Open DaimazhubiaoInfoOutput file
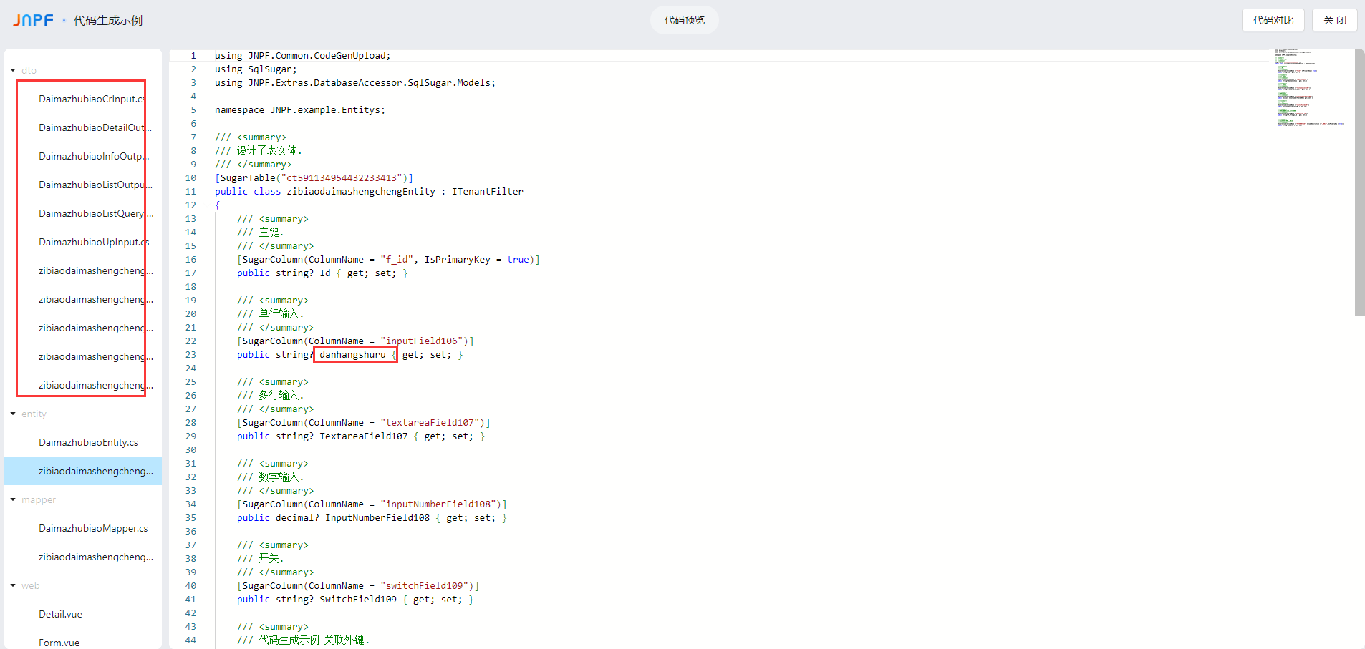 [x=93, y=156]
